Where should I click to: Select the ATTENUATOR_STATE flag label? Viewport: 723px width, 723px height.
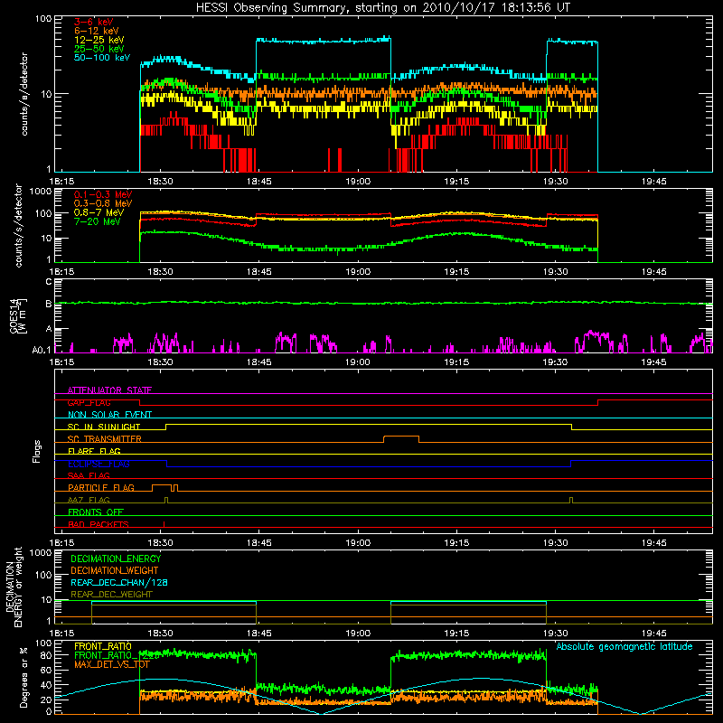click(109, 390)
